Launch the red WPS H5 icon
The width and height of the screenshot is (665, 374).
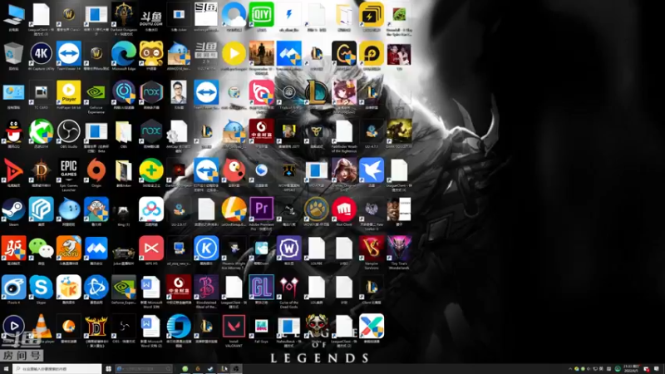tap(151, 249)
